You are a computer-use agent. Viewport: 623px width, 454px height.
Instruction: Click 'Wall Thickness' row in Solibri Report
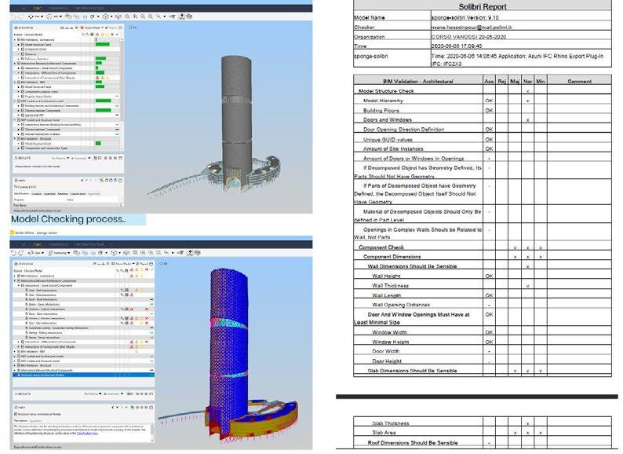(x=483, y=286)
